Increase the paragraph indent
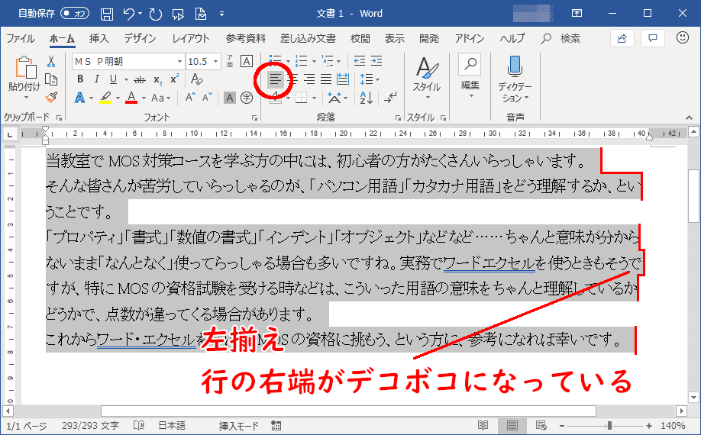Viewport: 701px width, 435px height. (376, 61)
